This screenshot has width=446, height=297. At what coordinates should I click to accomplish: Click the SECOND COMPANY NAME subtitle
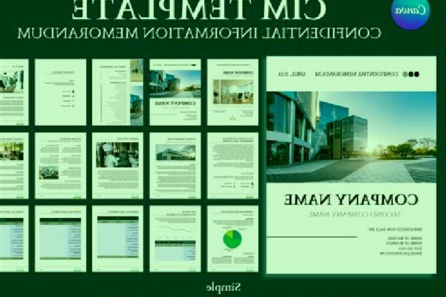354,214
